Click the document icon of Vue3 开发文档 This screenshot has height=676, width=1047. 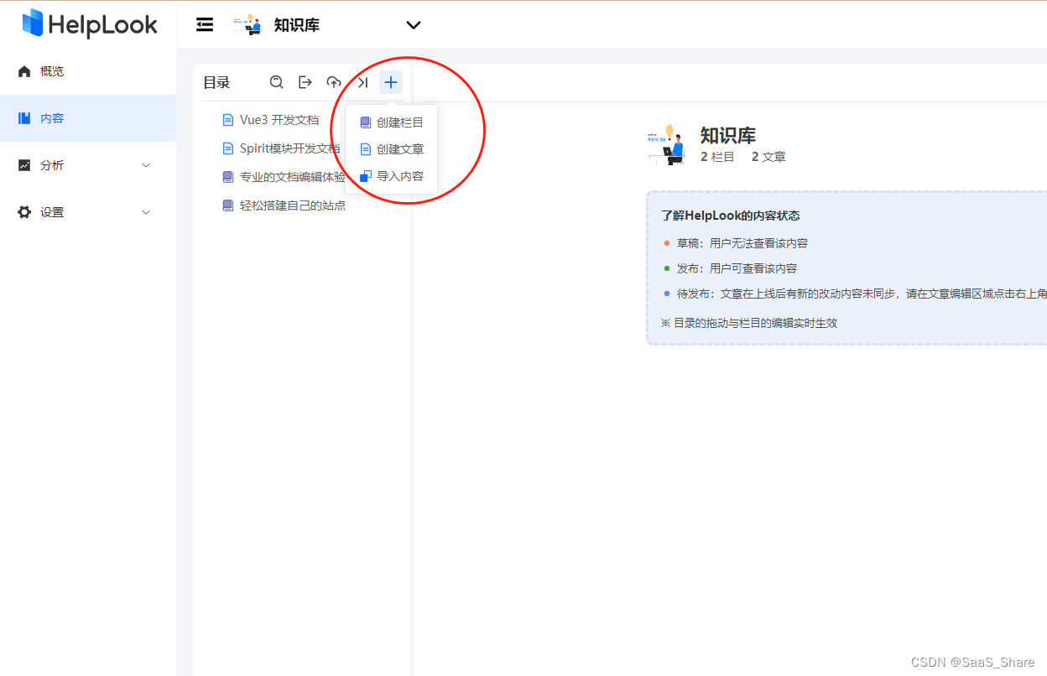coord(228,120)
